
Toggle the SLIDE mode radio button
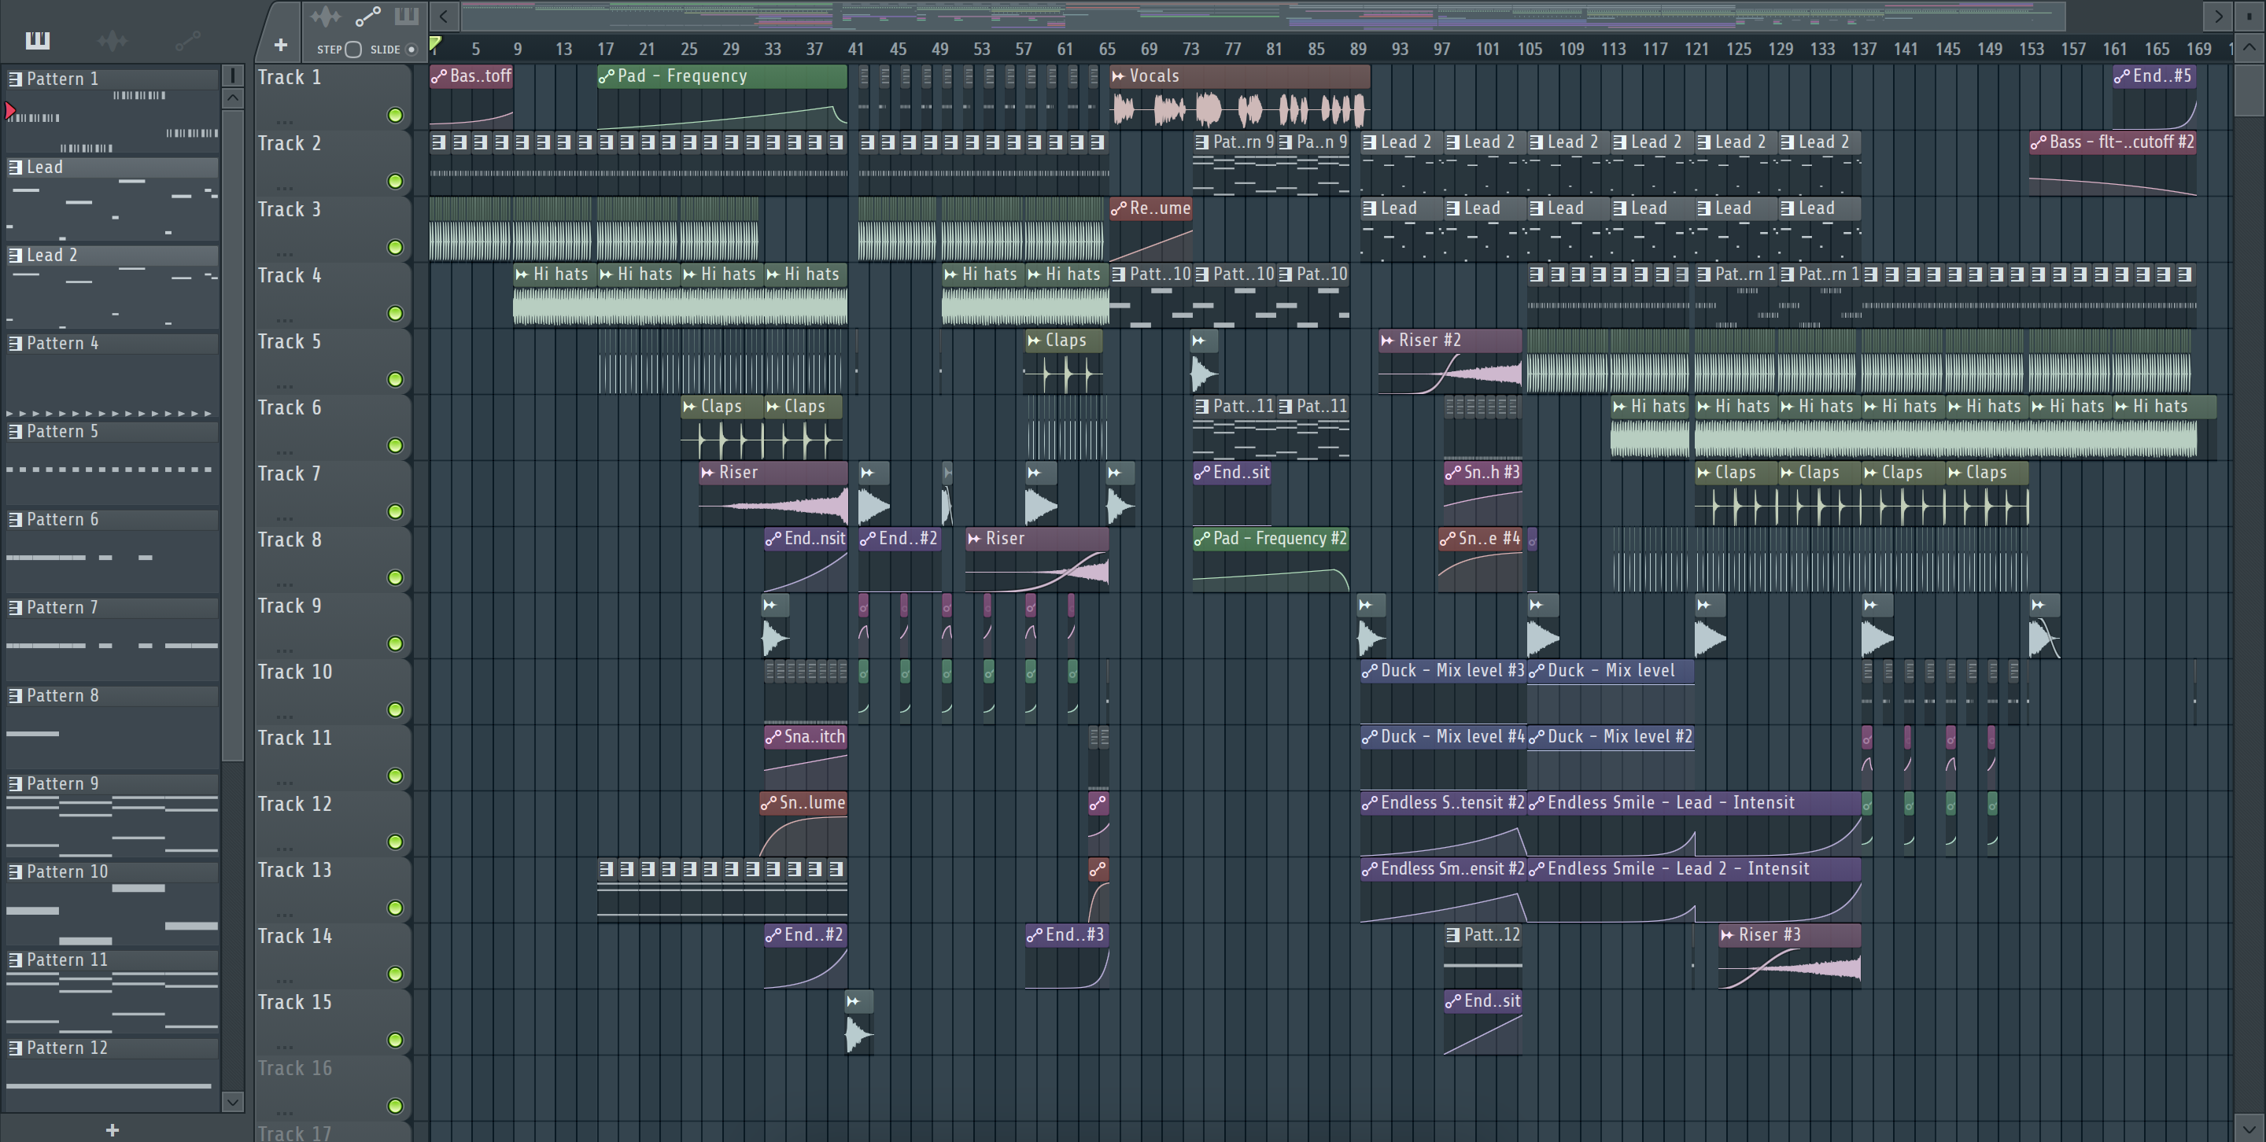pos(411,50)
